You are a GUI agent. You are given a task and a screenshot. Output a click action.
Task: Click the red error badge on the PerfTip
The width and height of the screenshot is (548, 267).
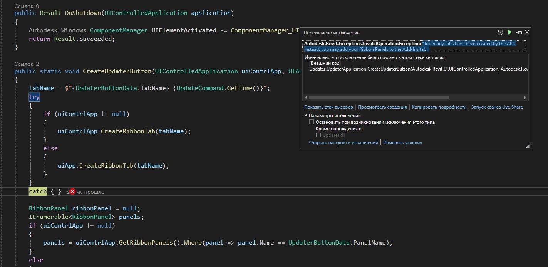[72, 191]
